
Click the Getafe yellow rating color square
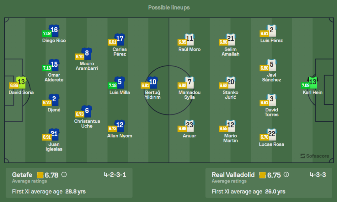[40, 175]
